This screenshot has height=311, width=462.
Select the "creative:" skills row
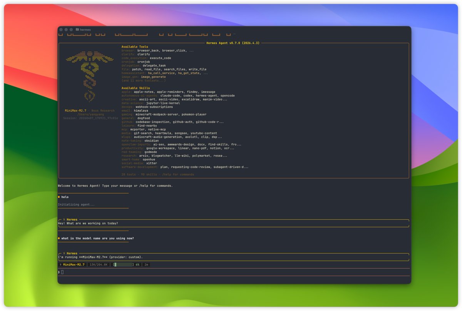pyautogui.click(x=174, y=99)
